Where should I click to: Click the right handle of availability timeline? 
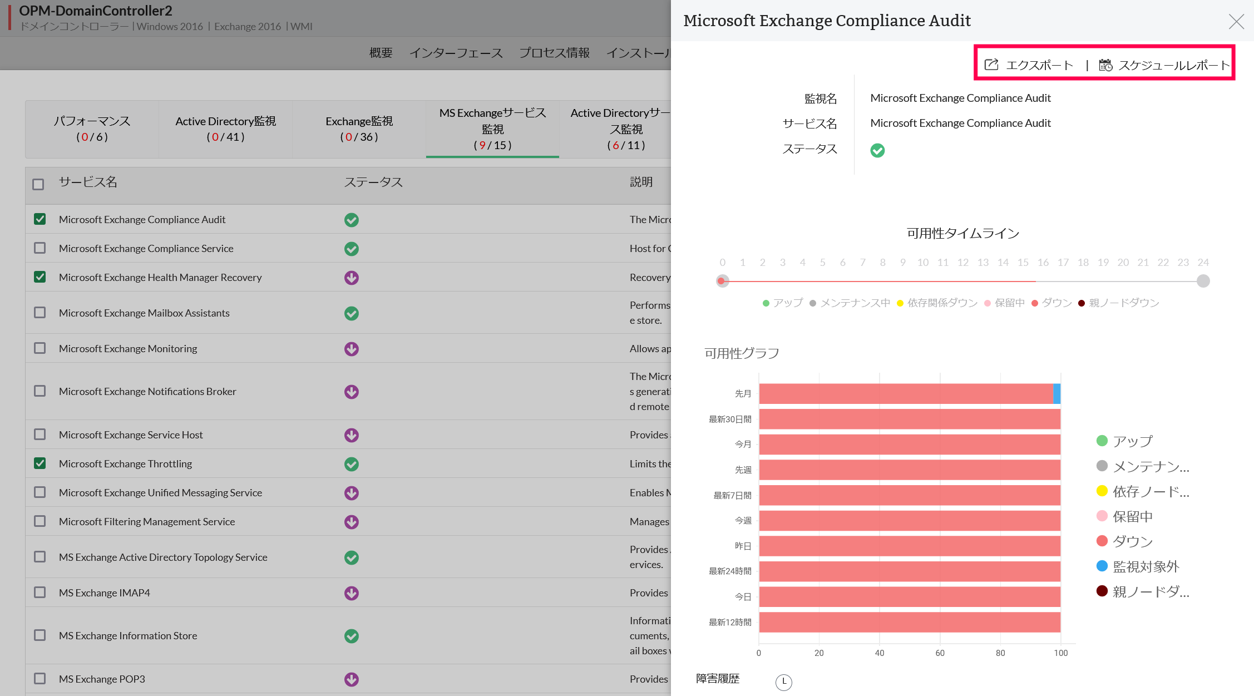click(x=1203, y=281)
